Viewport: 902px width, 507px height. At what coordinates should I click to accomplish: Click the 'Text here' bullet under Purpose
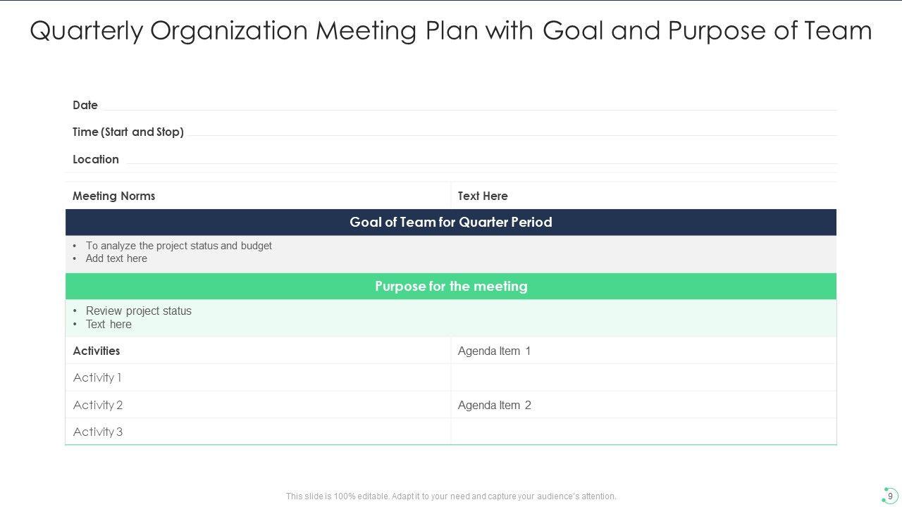[109, 325]
